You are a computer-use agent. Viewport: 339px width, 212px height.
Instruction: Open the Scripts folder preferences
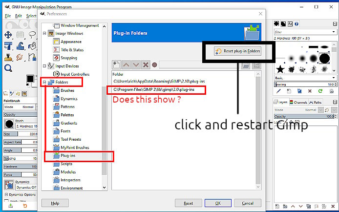coord(66,164)
